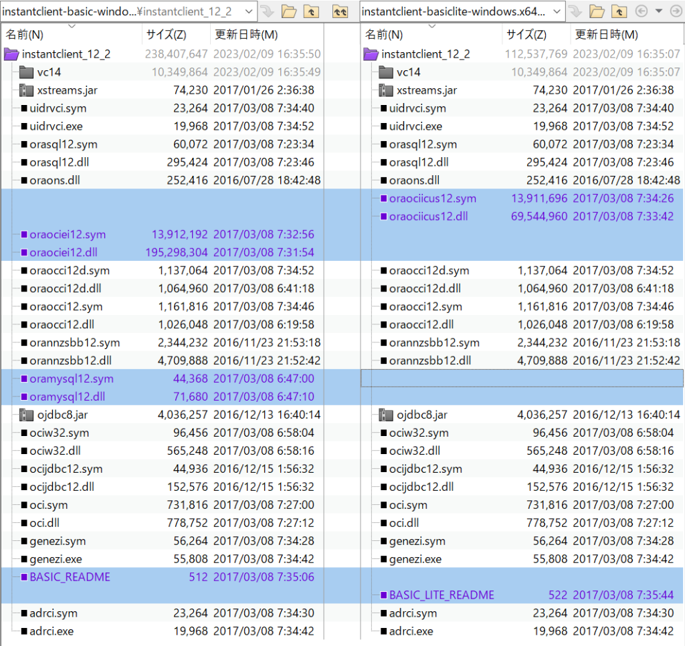Select oraociicus12.sym in the right pane
This screenshot has height=646, width=685.
pyautogui.click(x=432, y=198)
